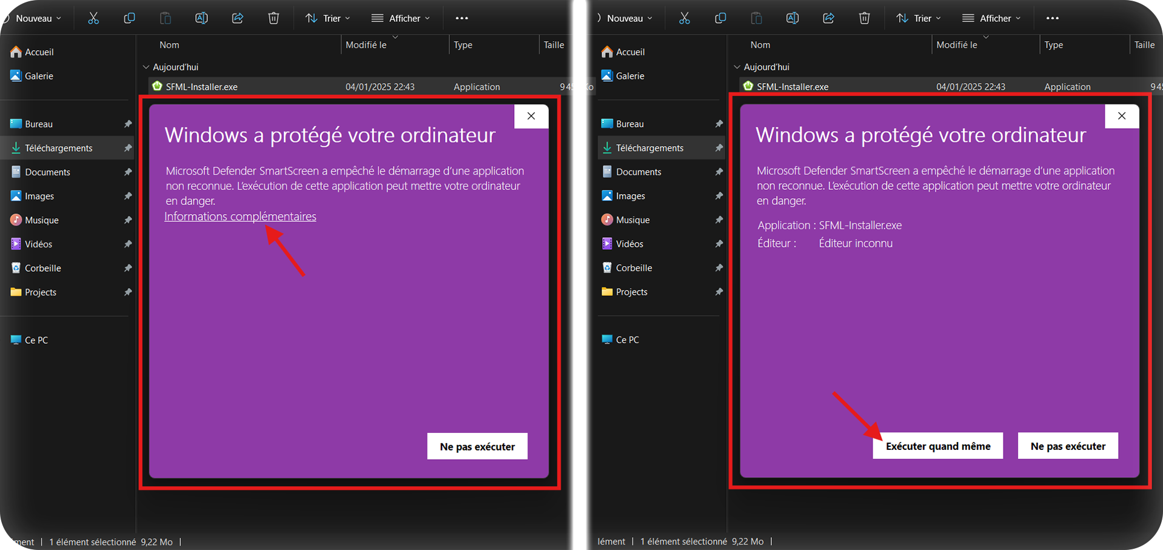
Task: Open Afficher dropdown in left Explorer
Action: [x=401, y=18]
